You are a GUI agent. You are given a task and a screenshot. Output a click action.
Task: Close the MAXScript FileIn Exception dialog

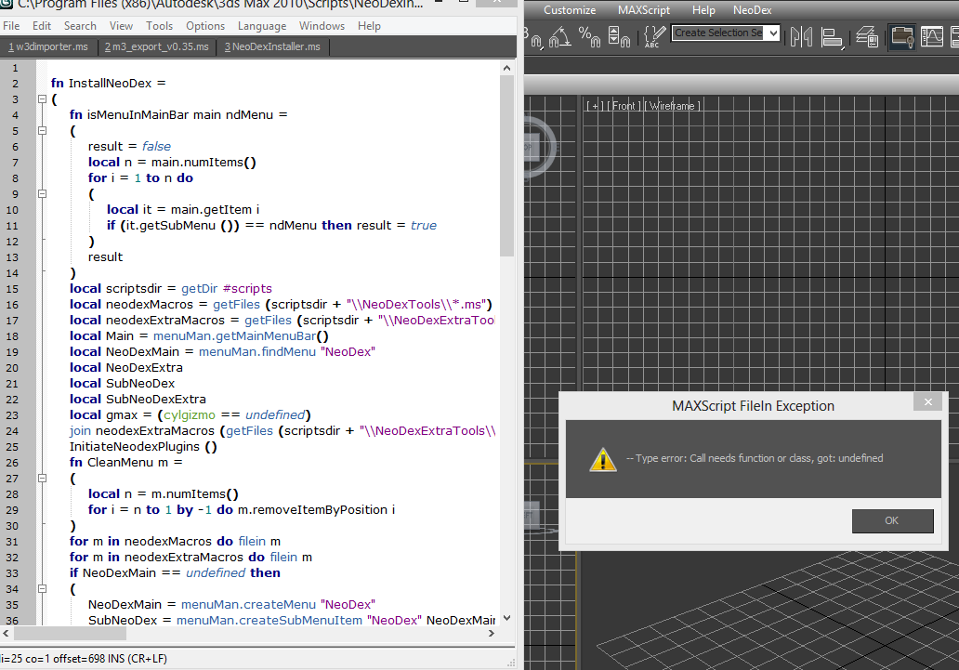pos(927,401)
